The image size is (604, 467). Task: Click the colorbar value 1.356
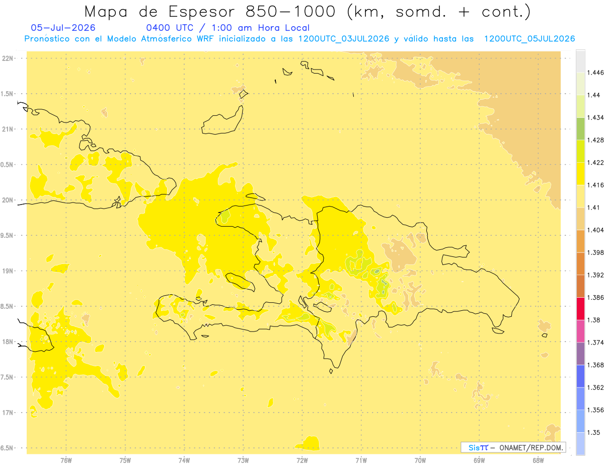[595, 410]
